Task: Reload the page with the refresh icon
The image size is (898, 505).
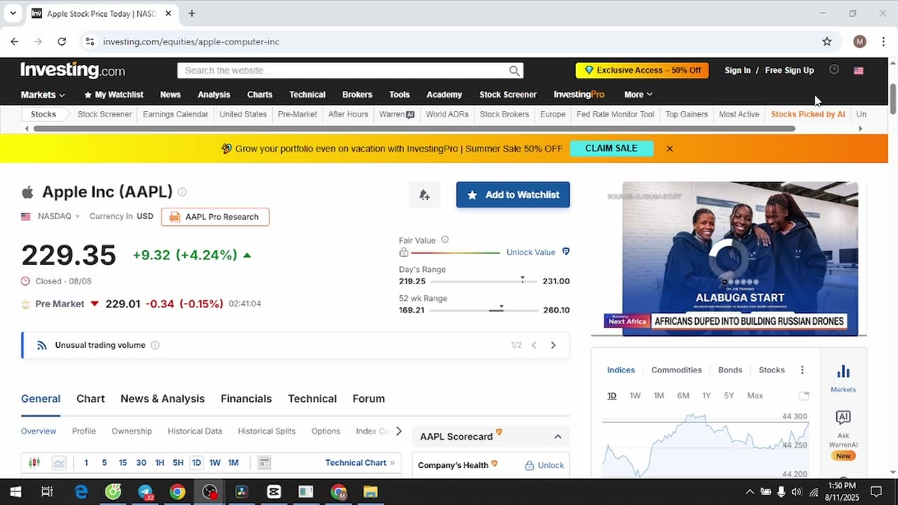Action: click(62, 41)
